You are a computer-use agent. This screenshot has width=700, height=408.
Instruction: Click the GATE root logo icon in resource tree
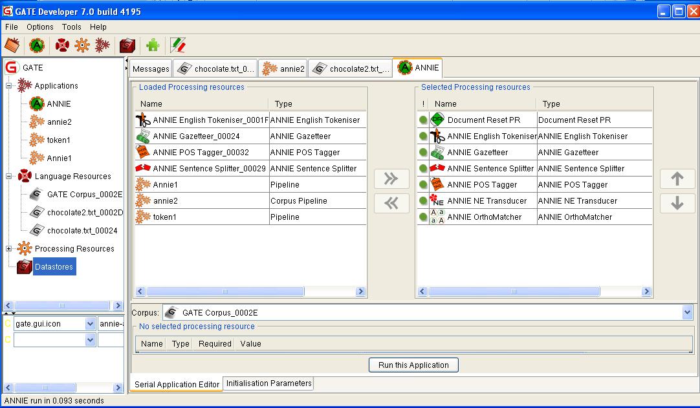11,67
